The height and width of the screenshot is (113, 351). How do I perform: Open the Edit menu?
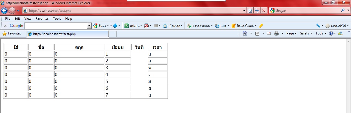pyautogui.click(x=17, y=19)
